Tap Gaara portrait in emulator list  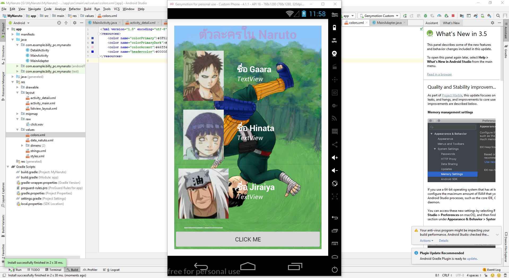tap(203, 76)
